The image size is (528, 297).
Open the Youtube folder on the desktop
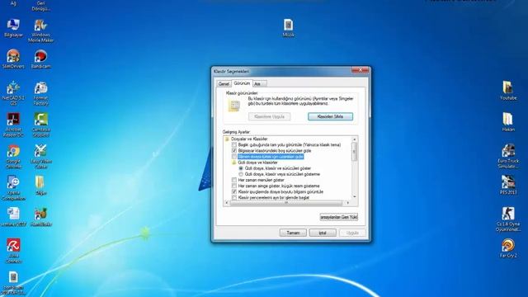click(508, 90)
